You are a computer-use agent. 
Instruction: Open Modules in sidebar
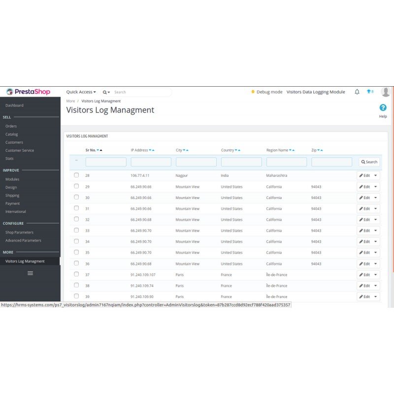pyautogui.click(x=12, y=179)
